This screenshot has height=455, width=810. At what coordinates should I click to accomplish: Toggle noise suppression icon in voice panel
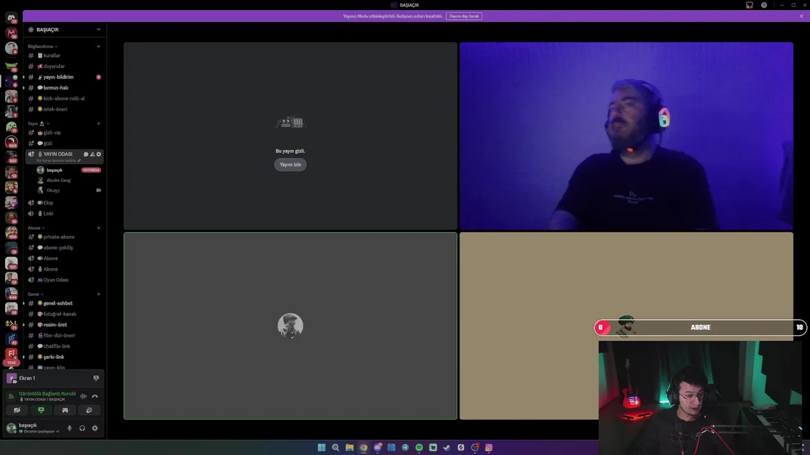tap(84, 396)
